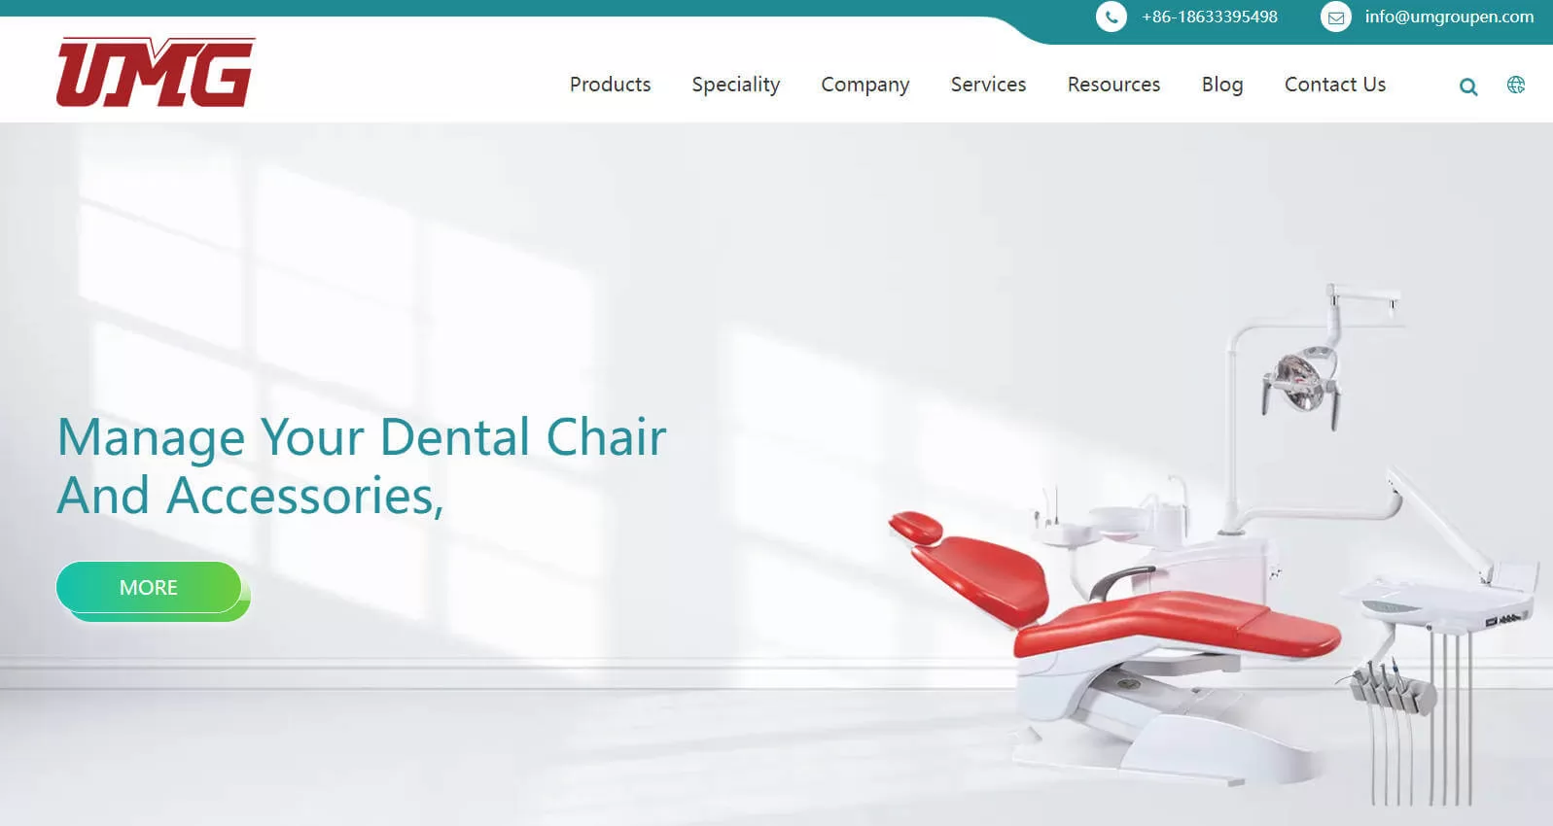
Task: Click the Manage Your Dental Chair headline
Action: tap(362, 465)
